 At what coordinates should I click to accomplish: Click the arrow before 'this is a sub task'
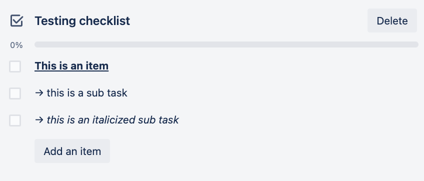(x=39, y=93)
